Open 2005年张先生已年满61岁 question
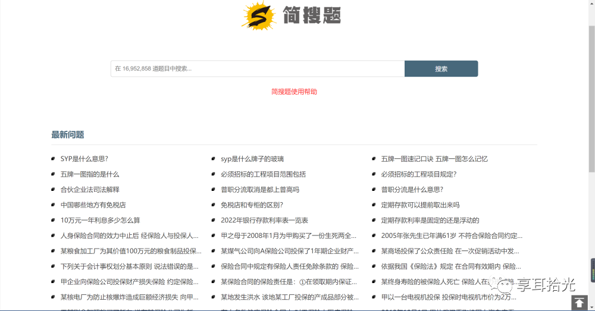This screenshot has width=595, height=311. tap(452, 236)
